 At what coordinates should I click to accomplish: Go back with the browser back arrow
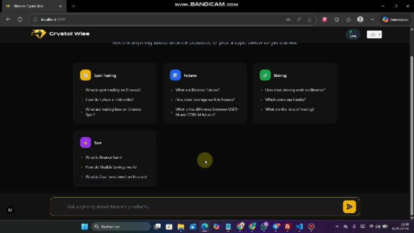coord(8,19)
